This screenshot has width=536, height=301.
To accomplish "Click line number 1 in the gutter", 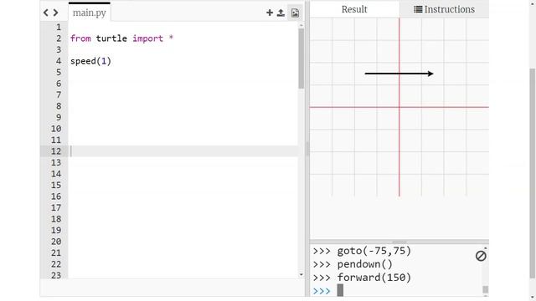I will (x=59, y=27).
